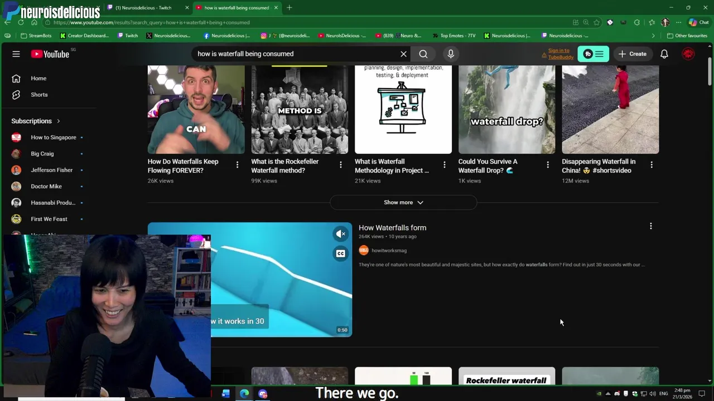Open the howitworksmag channel avatar
Viewport: 714px width, 401px height.
pyautogui.click(x=364, y=251)
